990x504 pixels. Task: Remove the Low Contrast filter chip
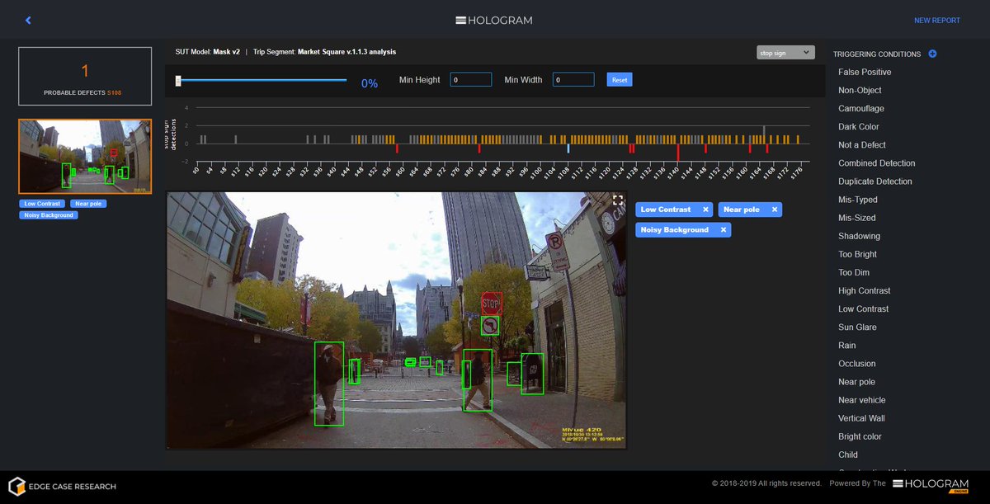click(705, 209)
